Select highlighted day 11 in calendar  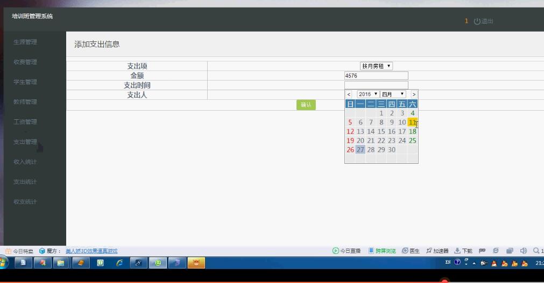coord(413,122)
